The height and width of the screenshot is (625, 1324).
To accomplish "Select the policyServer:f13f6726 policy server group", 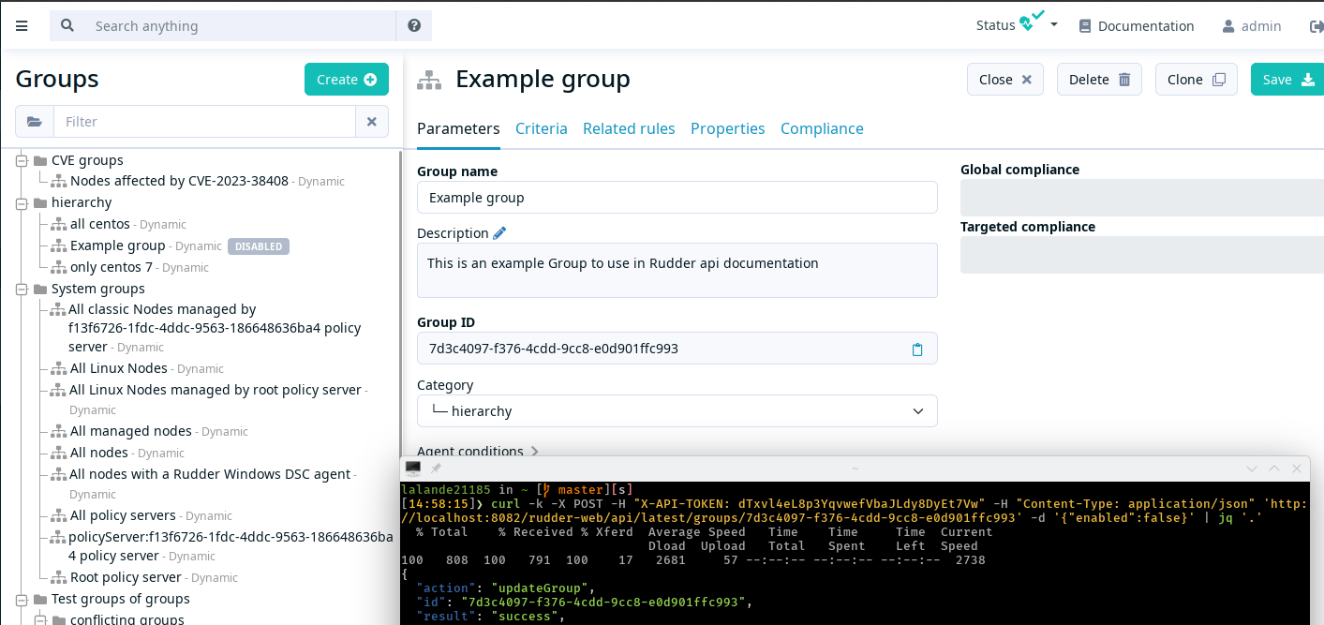I will [231, 546].
